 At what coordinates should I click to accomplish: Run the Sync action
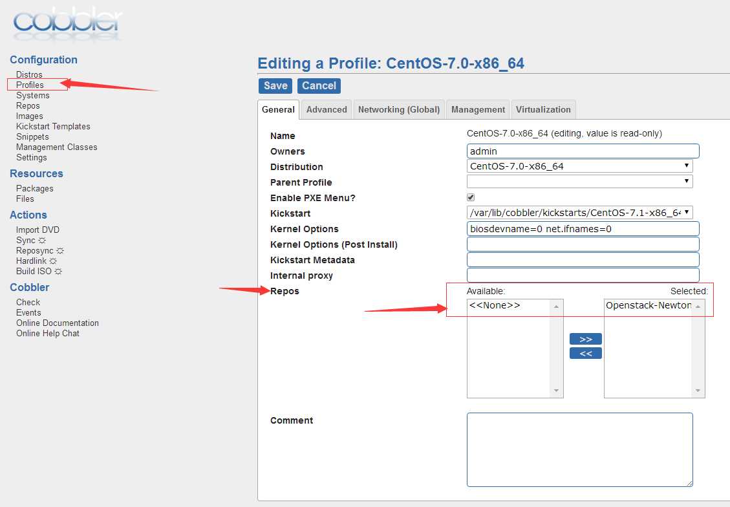26,240
